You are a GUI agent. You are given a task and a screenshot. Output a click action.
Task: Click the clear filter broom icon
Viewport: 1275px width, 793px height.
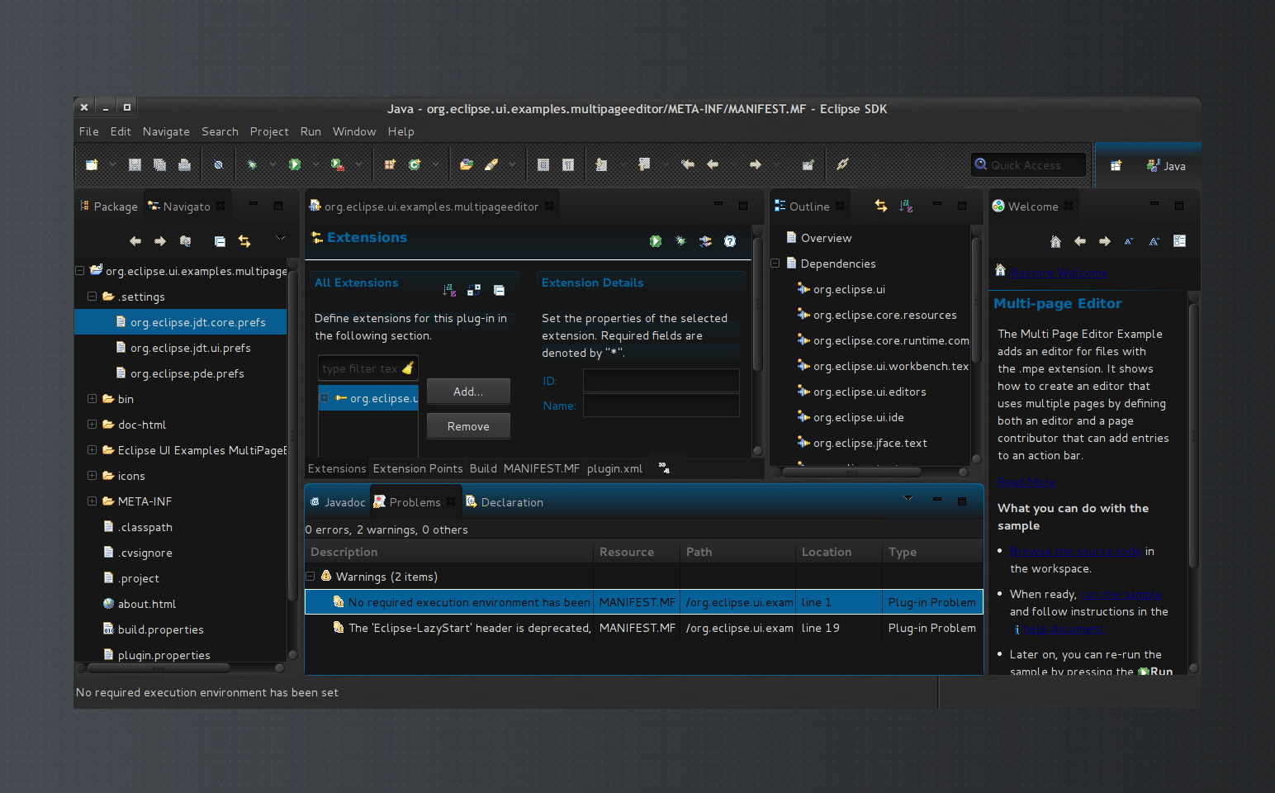point(408,368)
